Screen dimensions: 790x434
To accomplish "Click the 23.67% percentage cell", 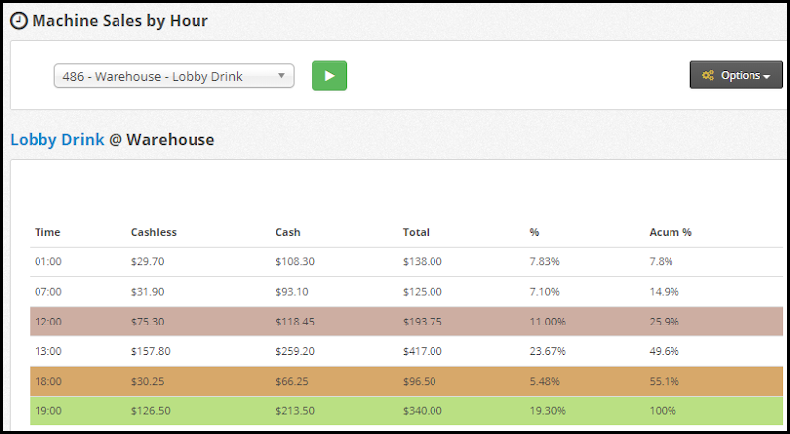I will point(548,351).
